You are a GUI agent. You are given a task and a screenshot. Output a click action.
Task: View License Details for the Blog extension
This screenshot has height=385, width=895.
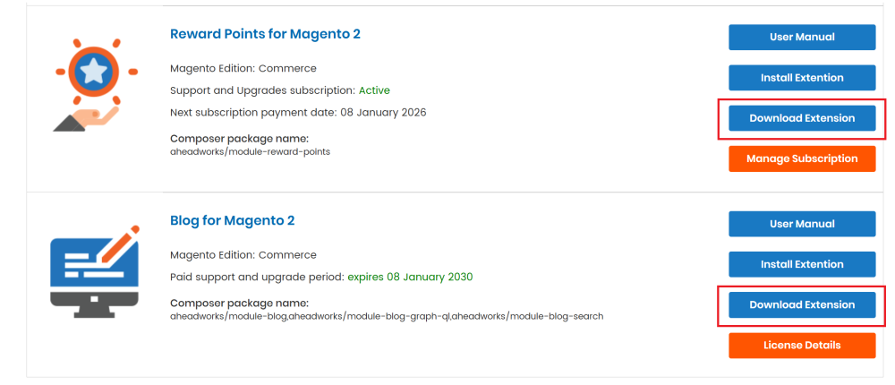tap(802, 346)
